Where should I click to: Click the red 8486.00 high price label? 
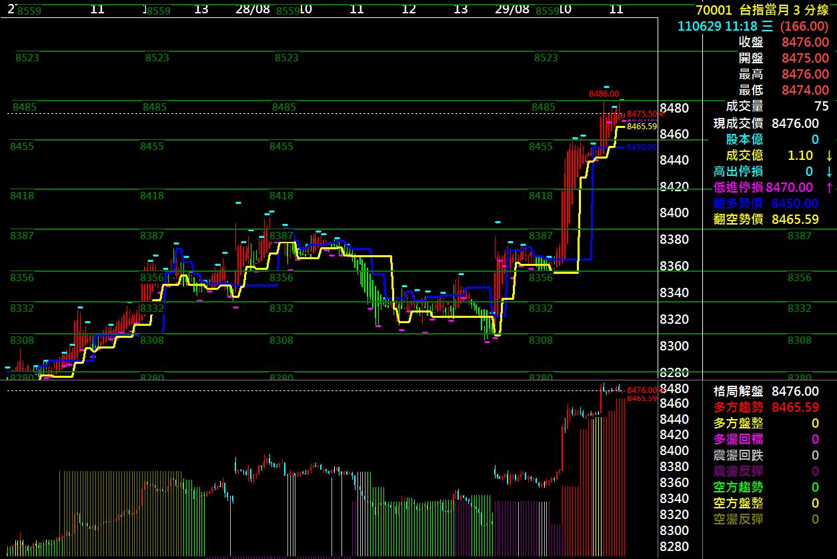(604, 94)
